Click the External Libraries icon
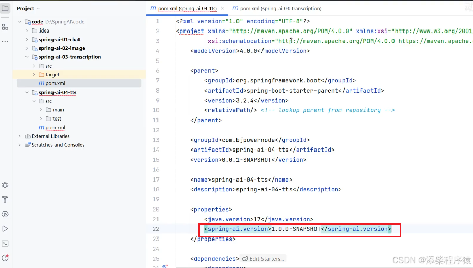 [x=28, y=136]
